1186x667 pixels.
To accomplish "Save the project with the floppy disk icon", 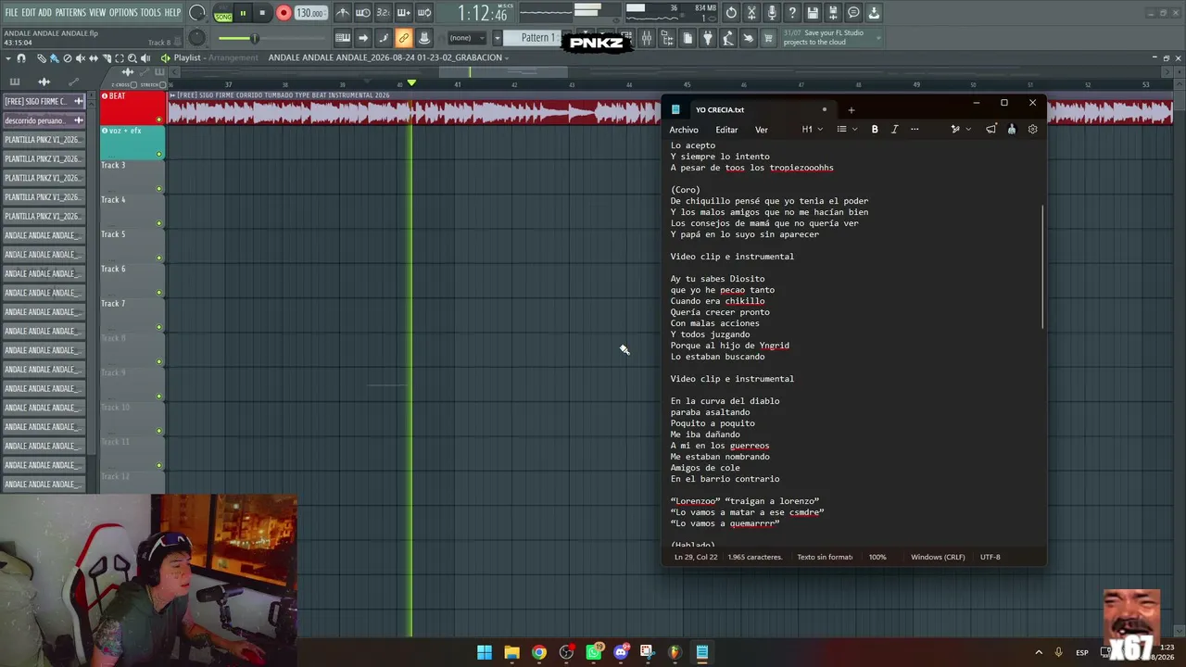I will pyautogui.click(x=813, y=13).
